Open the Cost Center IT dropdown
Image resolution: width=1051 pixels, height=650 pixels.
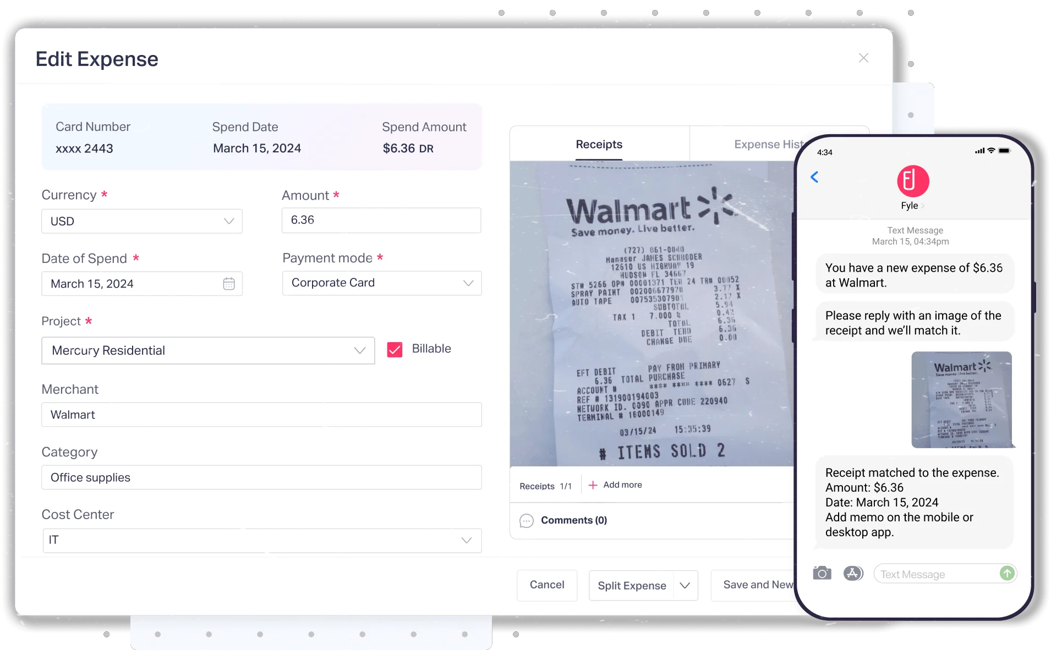262,540
